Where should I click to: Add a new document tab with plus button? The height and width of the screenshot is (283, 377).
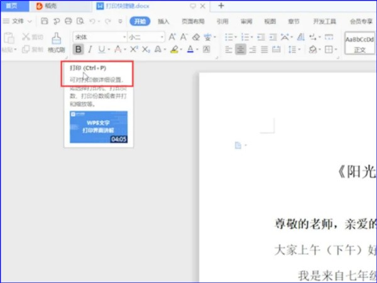point(221,6)
